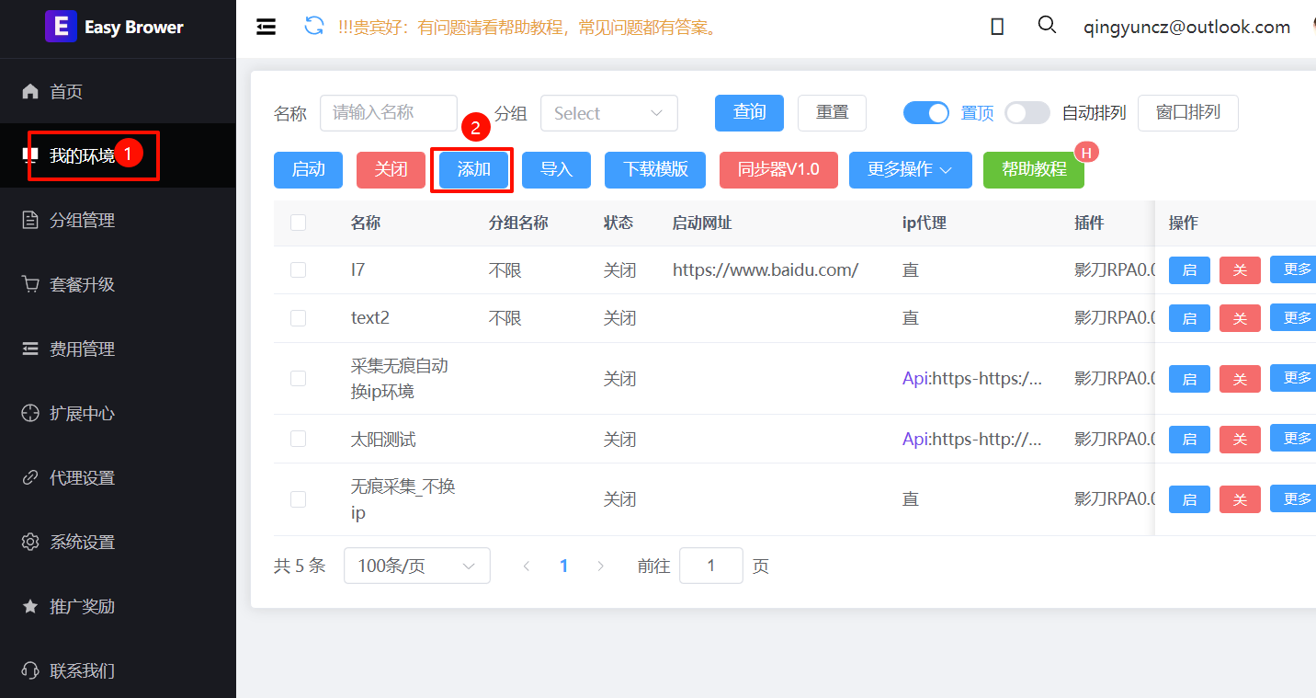
Task: Click the hamburger menu collapse icon
Action: [267, 28]
